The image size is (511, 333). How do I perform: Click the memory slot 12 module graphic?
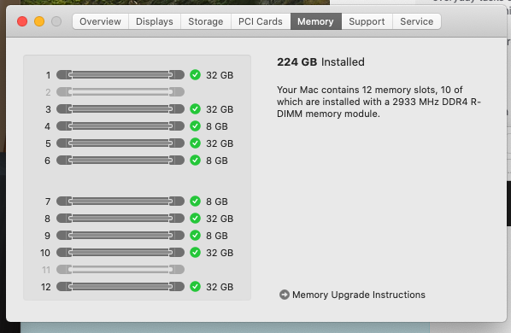120,287
